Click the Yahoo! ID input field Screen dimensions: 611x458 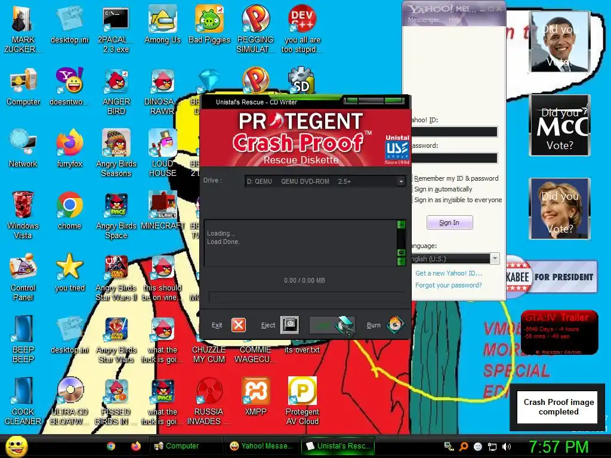click(455, 132)
